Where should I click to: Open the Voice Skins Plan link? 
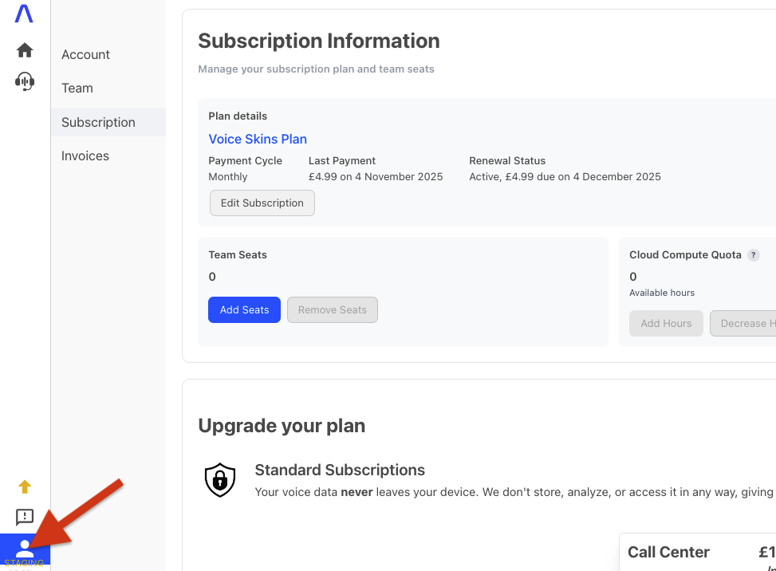pos(258,140)
